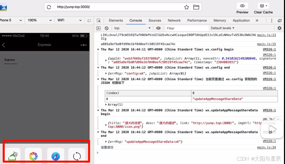Viewport: 285px width, 164px height.
Task: Go back with the WeChat back arrow
Action: [3, 45]
